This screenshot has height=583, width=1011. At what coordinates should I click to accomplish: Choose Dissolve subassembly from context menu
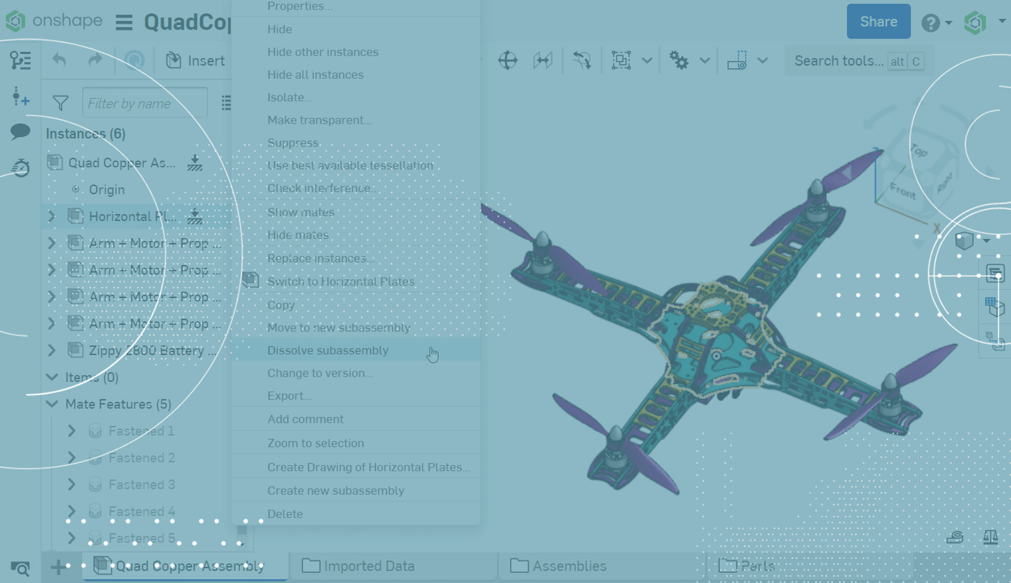(327, 351)
